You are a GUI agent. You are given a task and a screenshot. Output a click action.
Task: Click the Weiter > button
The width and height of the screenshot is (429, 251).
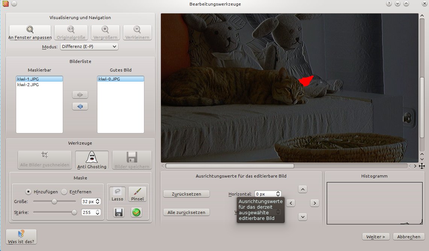(376, 237)
